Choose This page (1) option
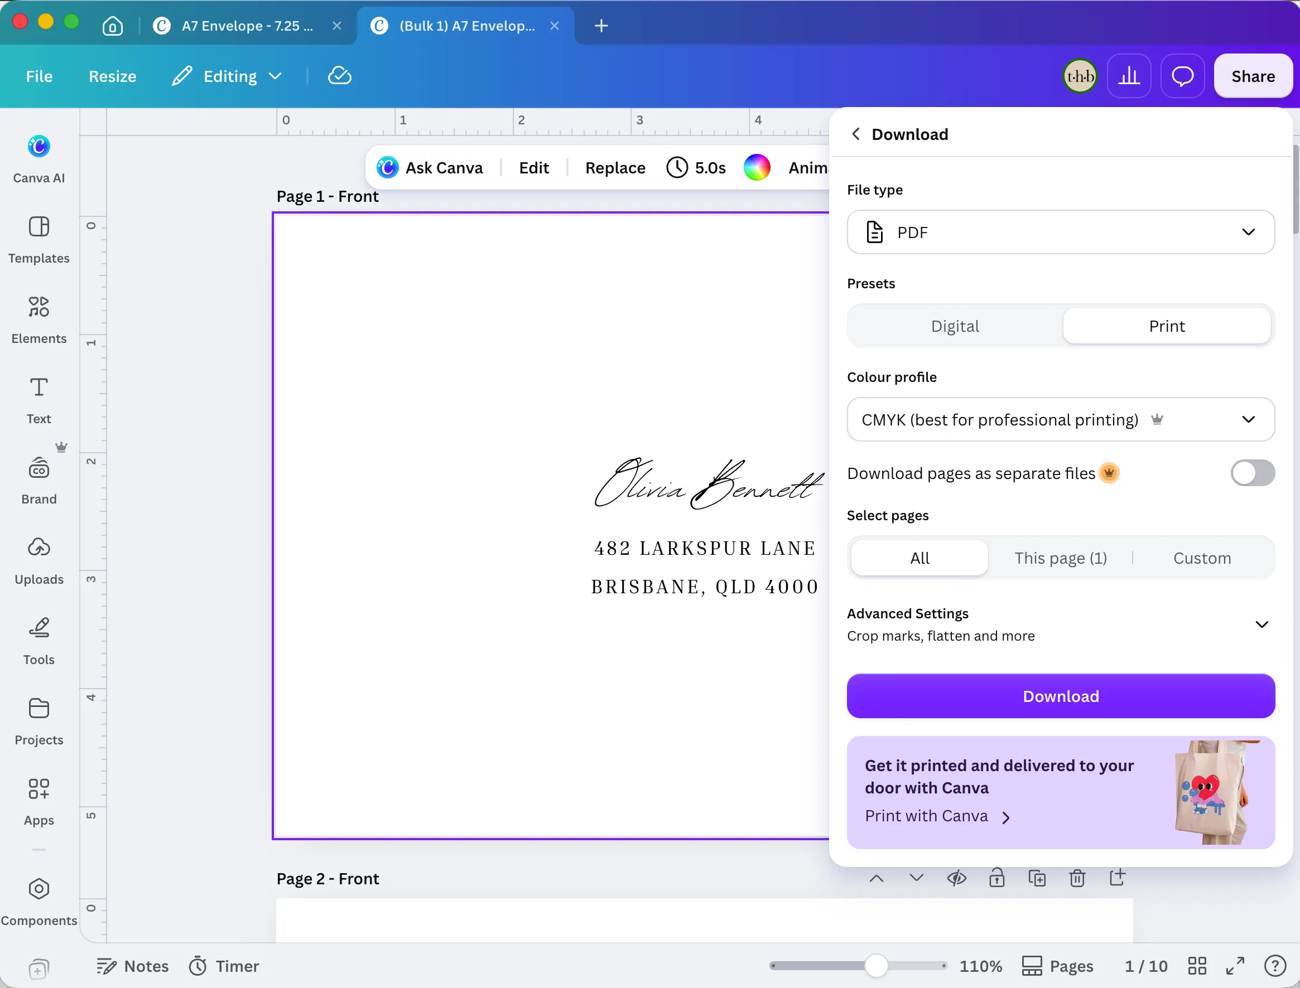Screen dimensions: 1300x988 coord(1060,558)
